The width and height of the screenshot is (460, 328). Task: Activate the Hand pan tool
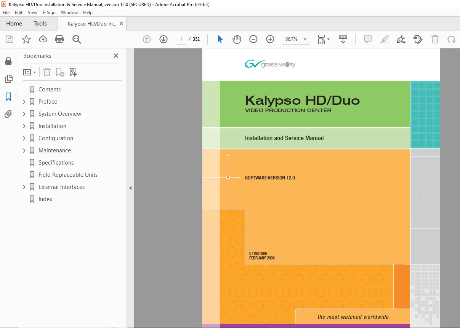(x=237, y=39)
